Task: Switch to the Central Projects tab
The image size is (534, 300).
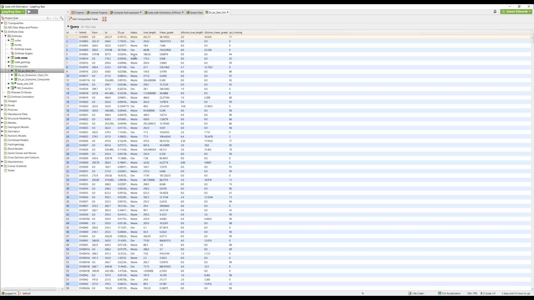Action: (97, 12)
